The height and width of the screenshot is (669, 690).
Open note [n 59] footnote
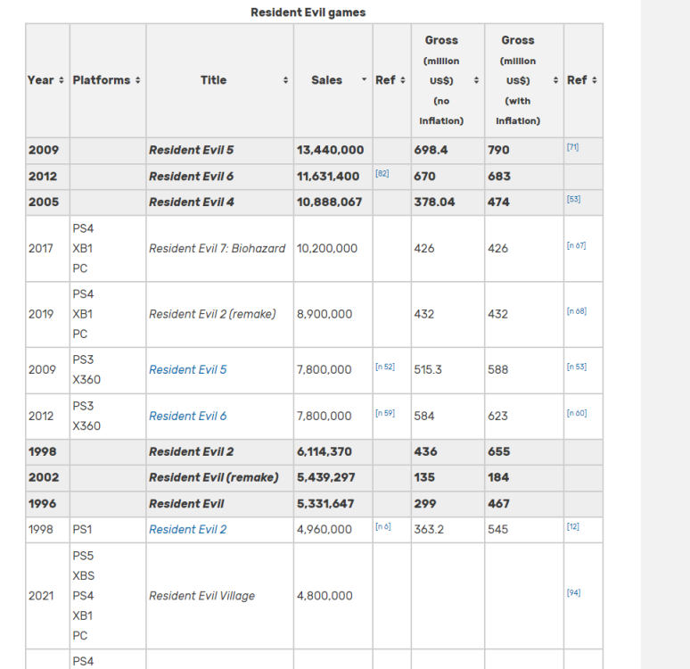385,413
